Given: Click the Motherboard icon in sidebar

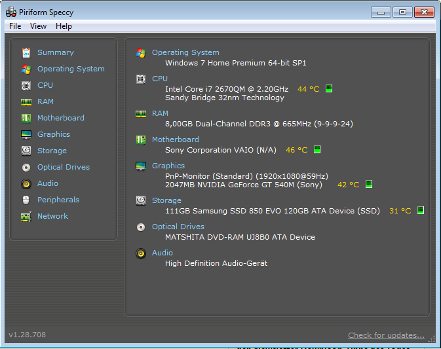Looking at the screenshot, I should [x=26, y=118].
